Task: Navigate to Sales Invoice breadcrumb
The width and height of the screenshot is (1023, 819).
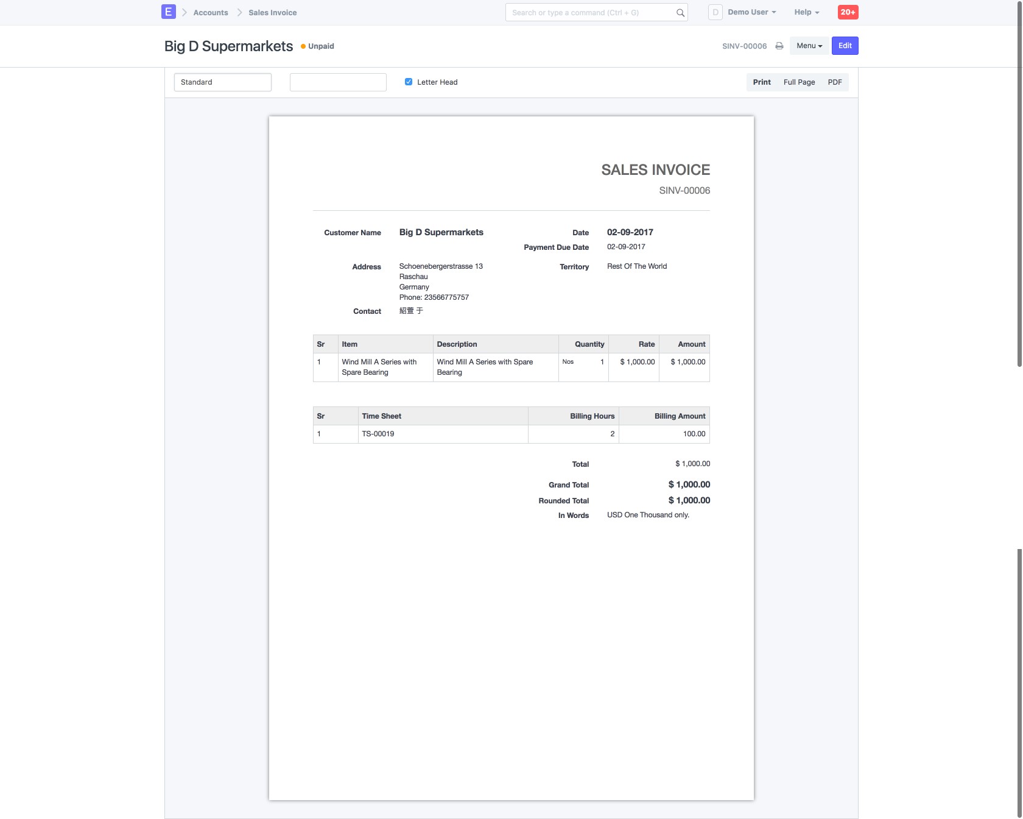Action: tap(272, 13)
